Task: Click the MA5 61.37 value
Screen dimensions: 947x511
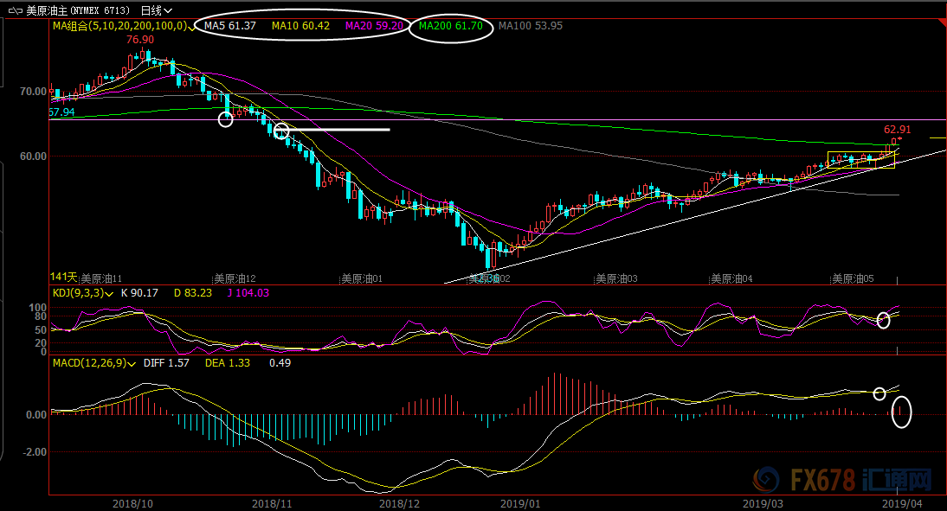Action: point(230,26)
